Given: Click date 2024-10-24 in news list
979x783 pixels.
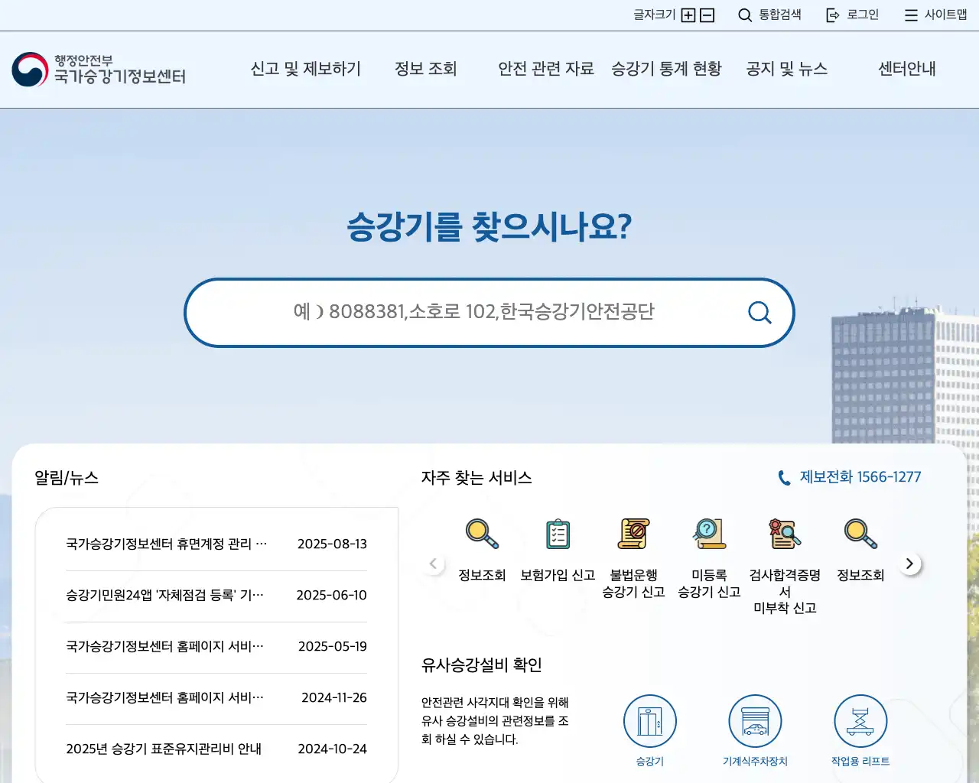Looking at the screenshot, I should (332, 749).
